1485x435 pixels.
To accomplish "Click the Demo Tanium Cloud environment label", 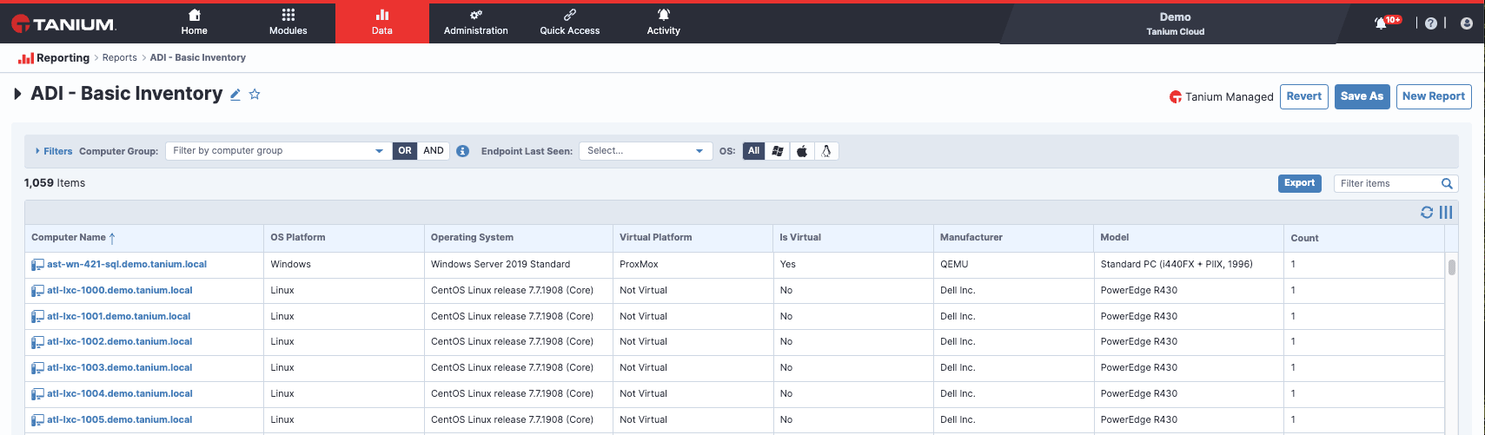I will click(1175, 23).
